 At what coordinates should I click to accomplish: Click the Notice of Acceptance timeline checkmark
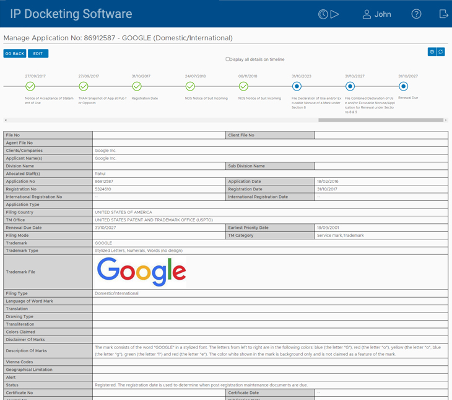coord(30,86)
